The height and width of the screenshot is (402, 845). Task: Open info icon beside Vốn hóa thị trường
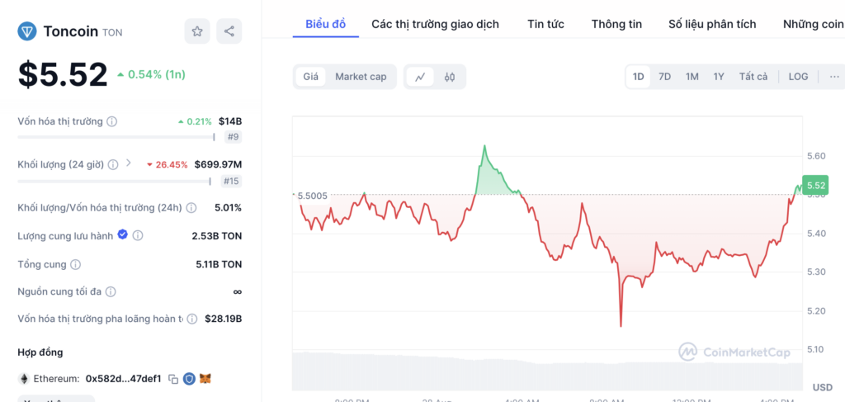[112, 121]
